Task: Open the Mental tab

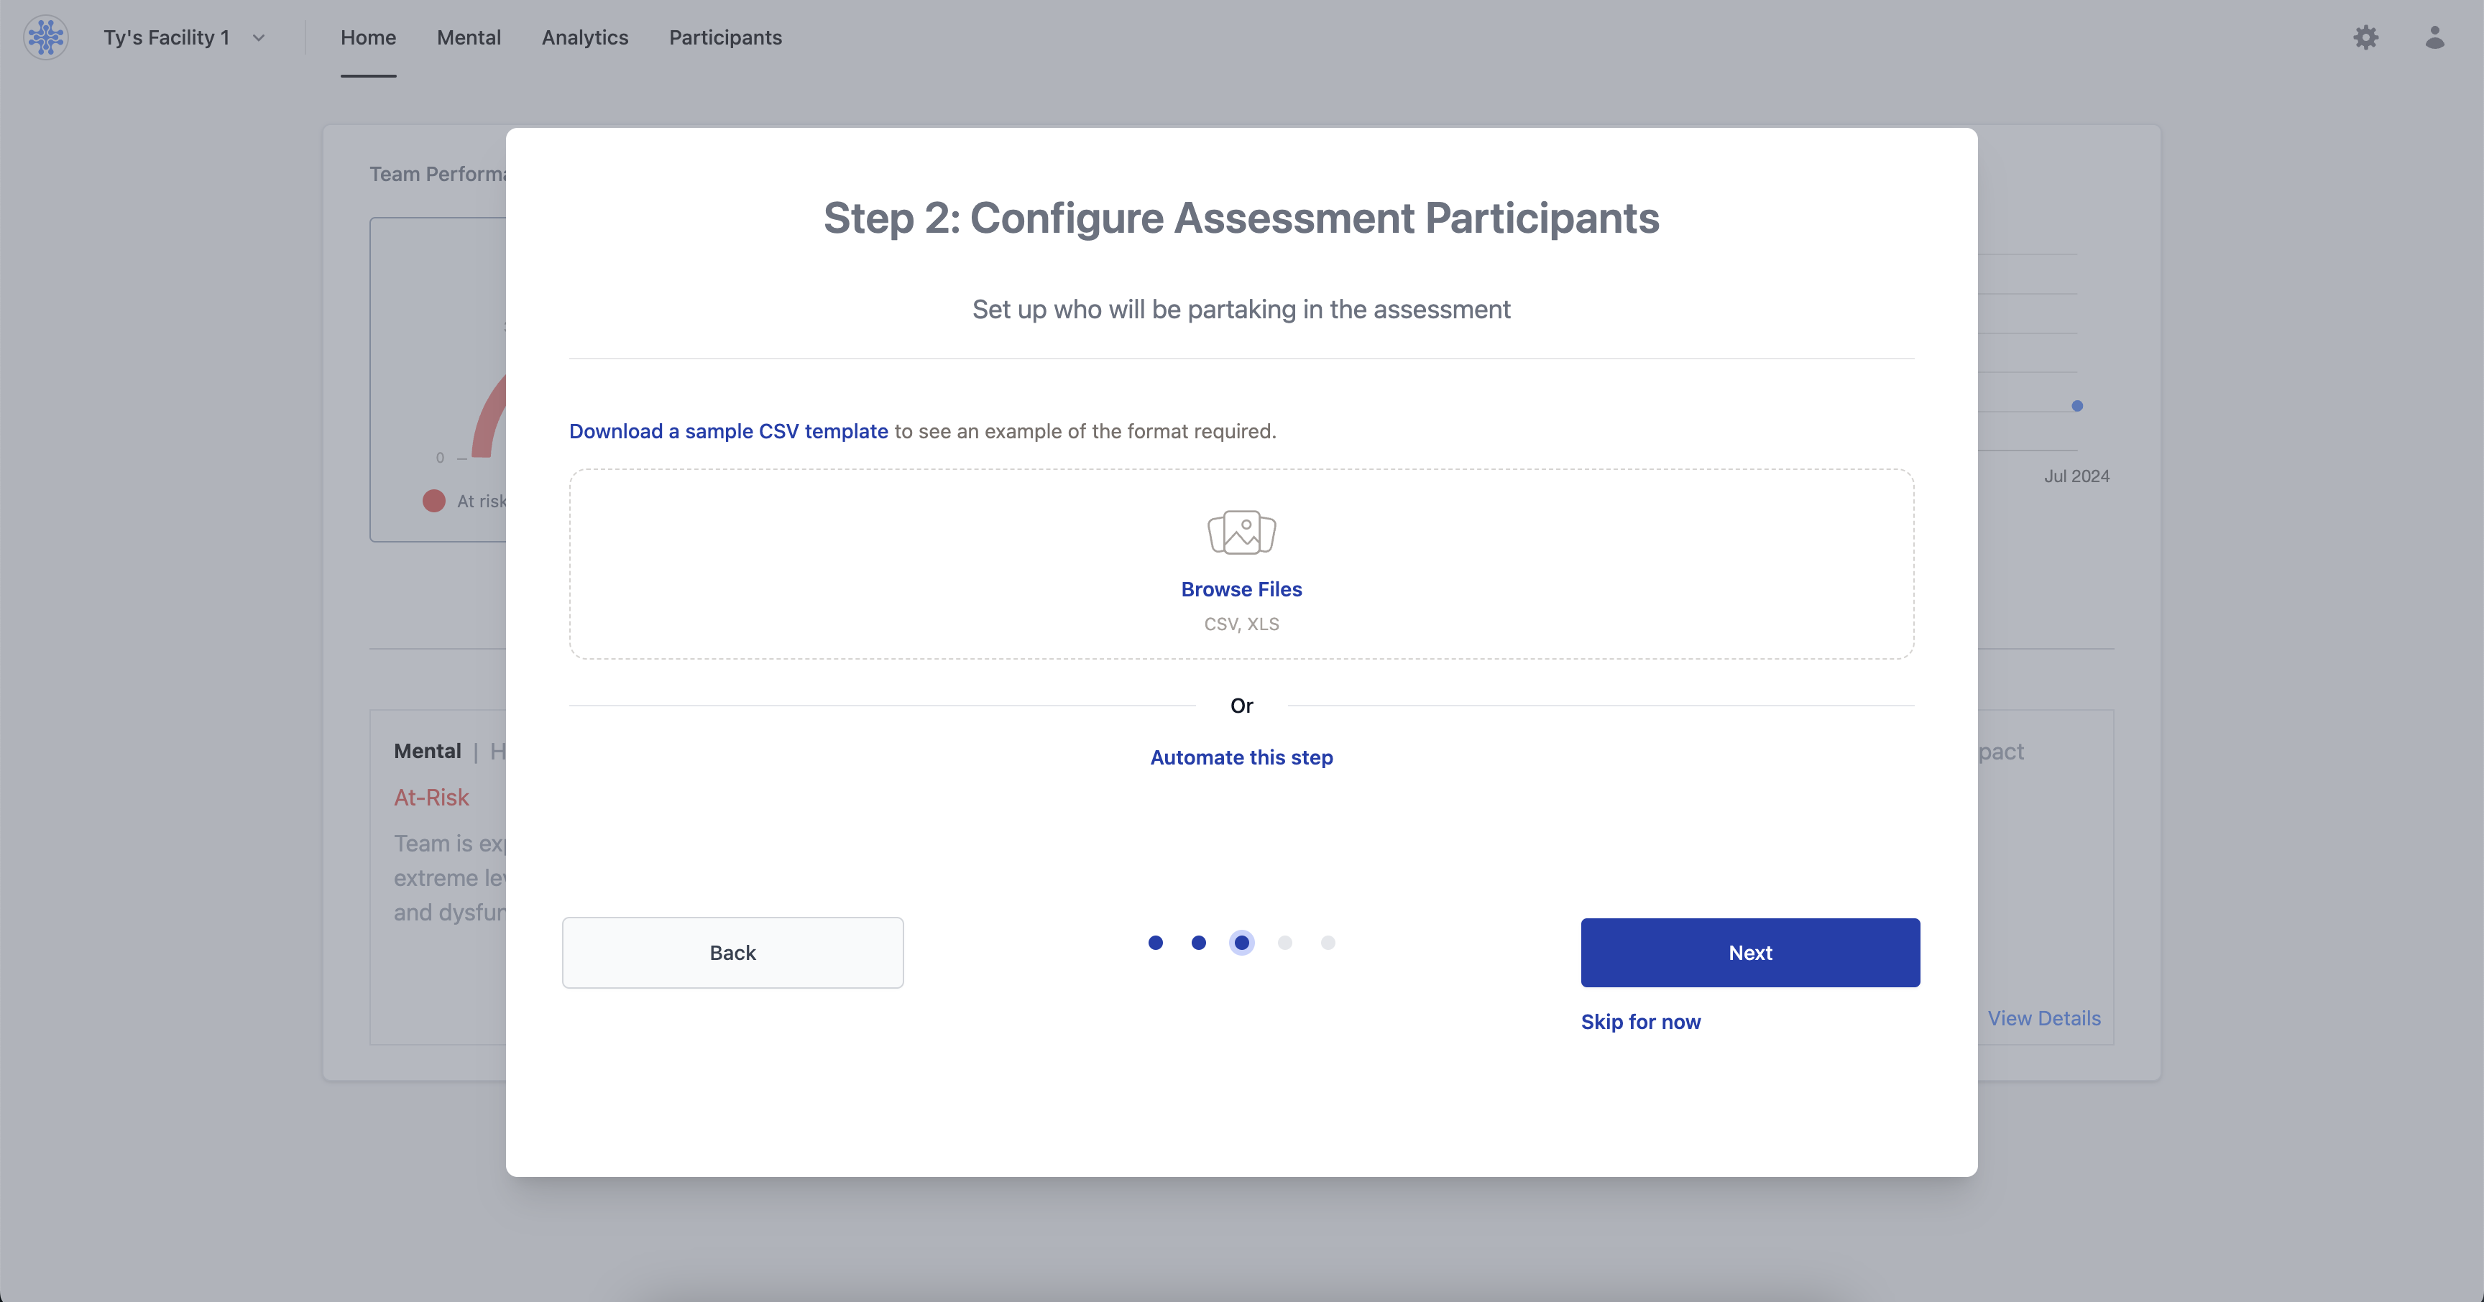Action: pyautogui.click(x=469, y=37)
